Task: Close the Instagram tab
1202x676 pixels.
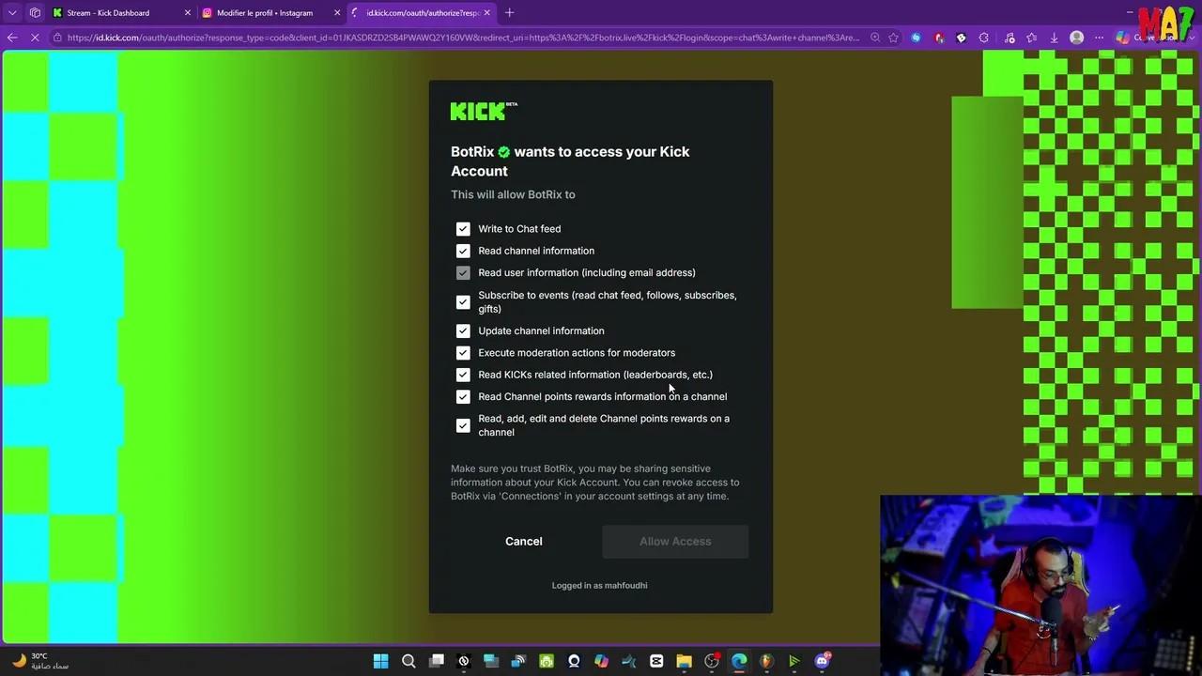Action: [337, 13]
